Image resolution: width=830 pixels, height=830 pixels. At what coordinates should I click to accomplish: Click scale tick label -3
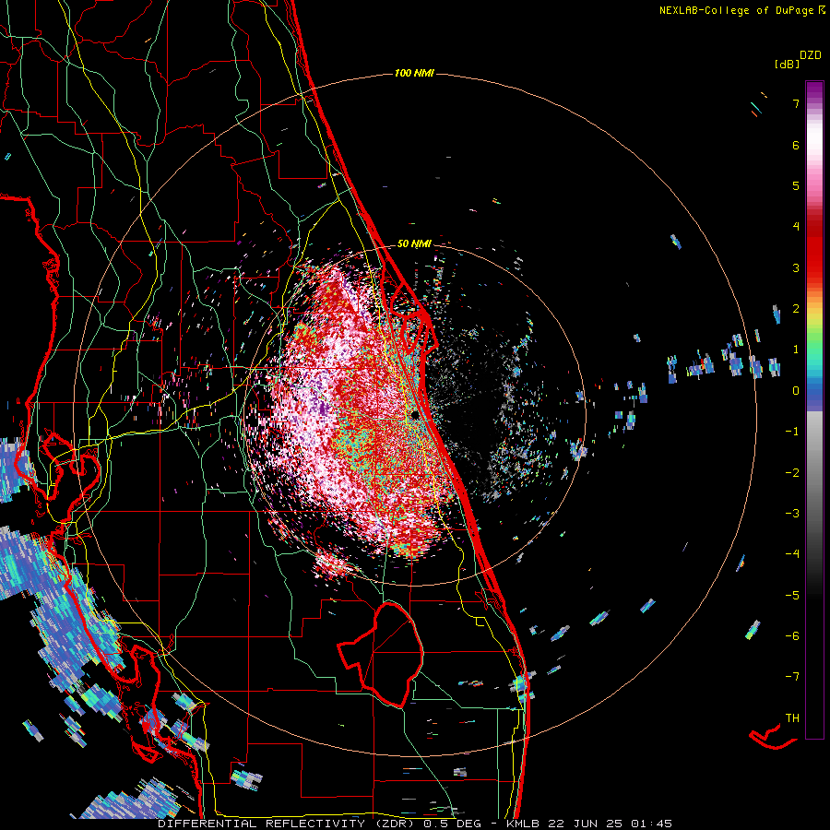792,514
